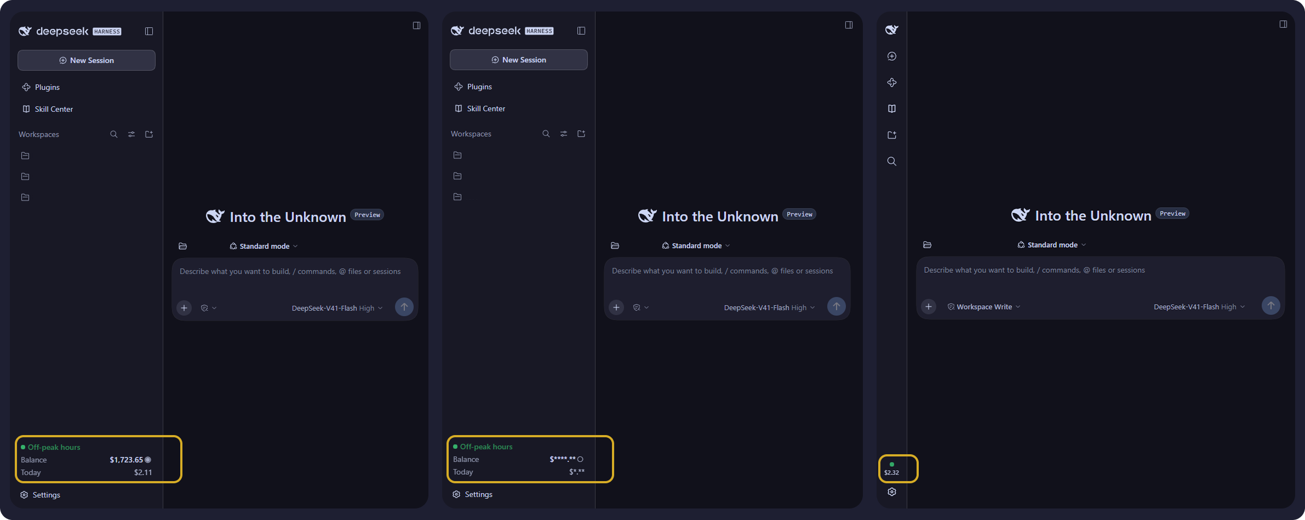The width and height of the screenshot is (1305, 520).
Task: Click the Preview badge in the right window
Action: tap(1172, 214)
